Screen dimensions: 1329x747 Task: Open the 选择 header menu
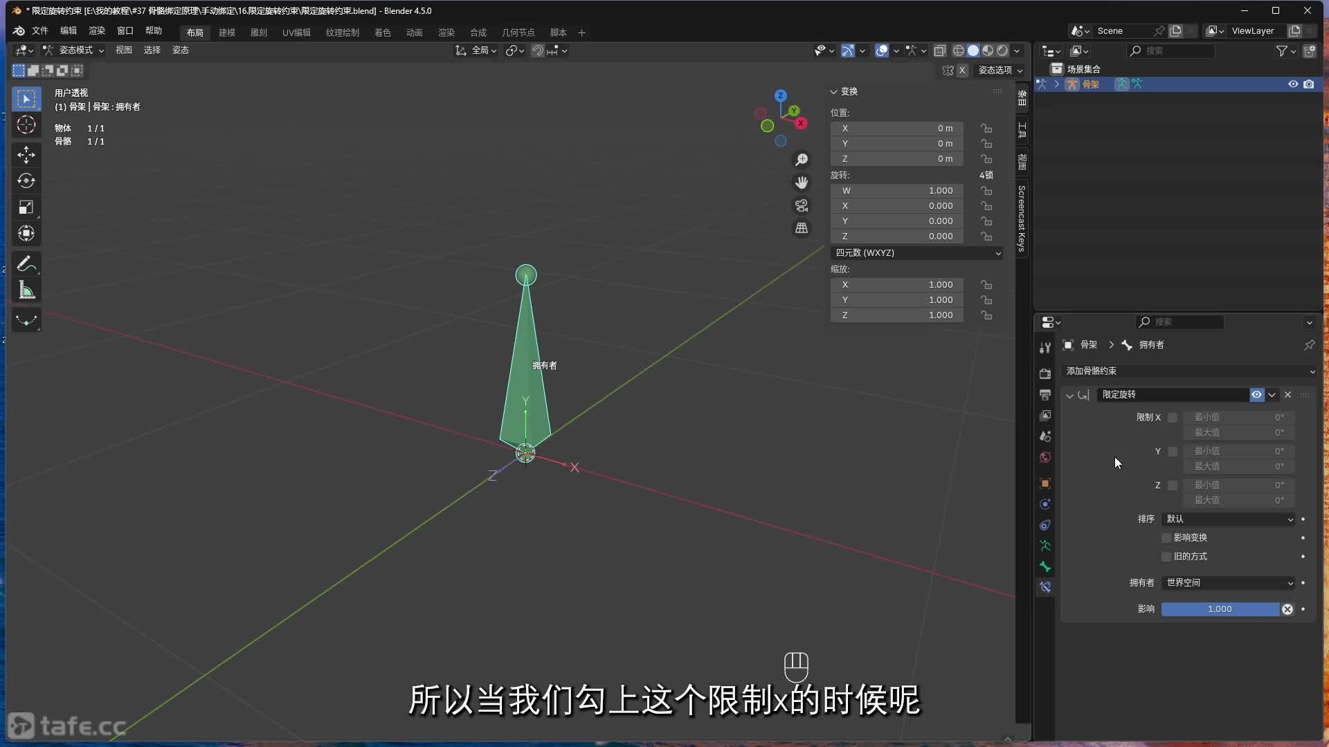coord(152,50)
